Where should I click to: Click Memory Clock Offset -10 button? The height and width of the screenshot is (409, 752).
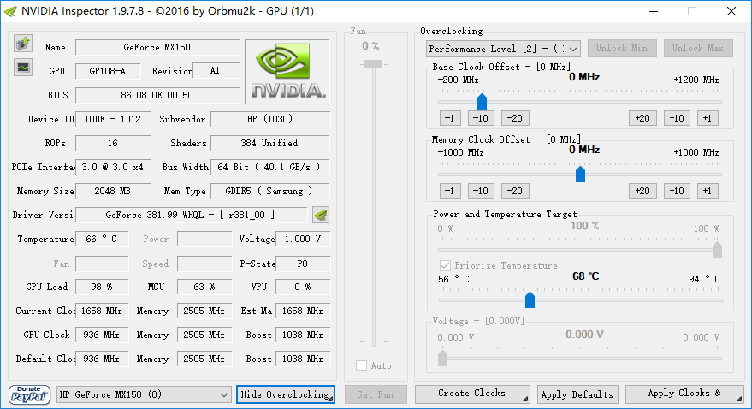pyautogui.click(x=481, y=191)
